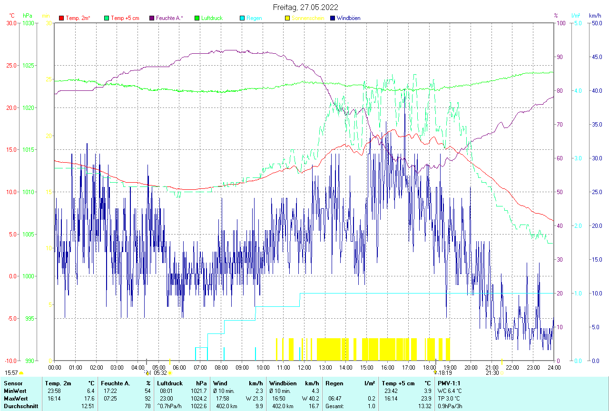Select the 'Regen' legend label at top

254,18
